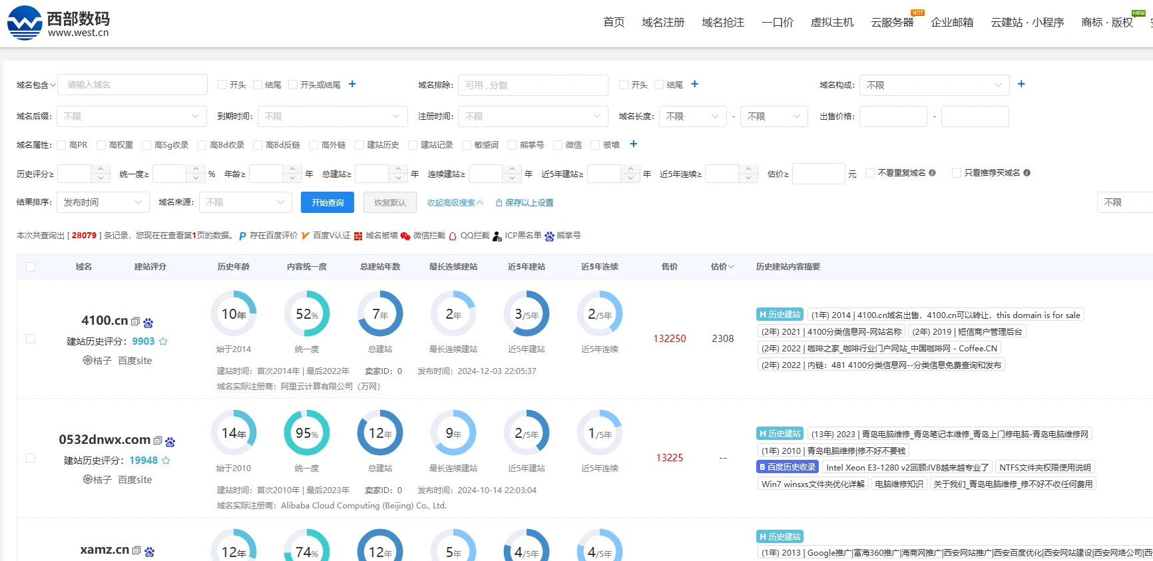This screenshot has width=1153, height=561.
Task: Open the 结果排序 dropdown showing 发布时间
Action: tap(103, 202)
